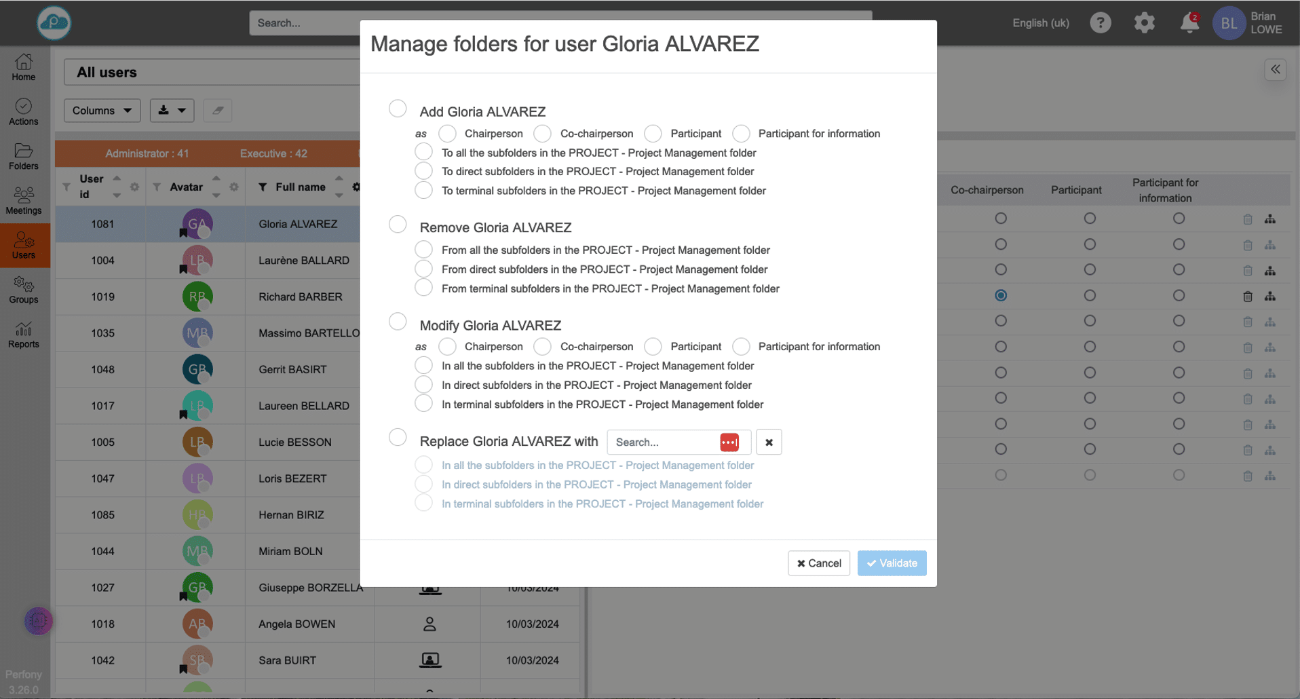This screenshot has height=699, width=1300.
Task: Open the settings gear icon
Action: click(x=1144, y=23)
